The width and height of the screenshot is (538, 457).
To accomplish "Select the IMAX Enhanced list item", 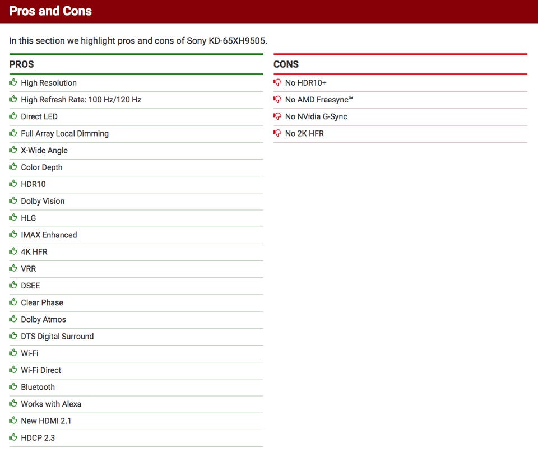I will pyautogui.click(x=136, y=235).
